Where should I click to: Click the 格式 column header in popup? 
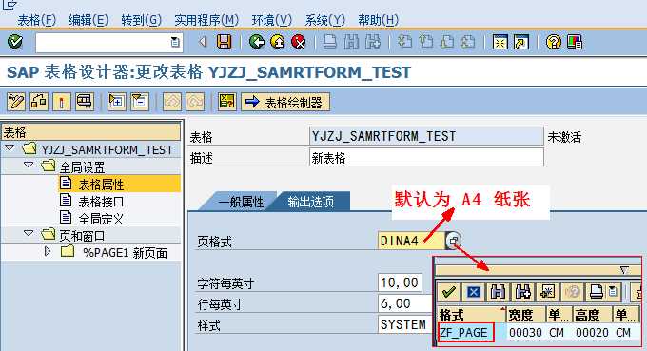(x=471, y=315)
